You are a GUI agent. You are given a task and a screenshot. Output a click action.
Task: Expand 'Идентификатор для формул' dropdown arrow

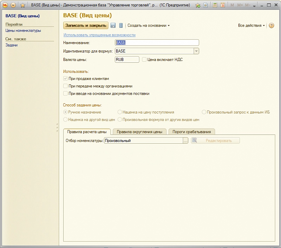(196, 51)
